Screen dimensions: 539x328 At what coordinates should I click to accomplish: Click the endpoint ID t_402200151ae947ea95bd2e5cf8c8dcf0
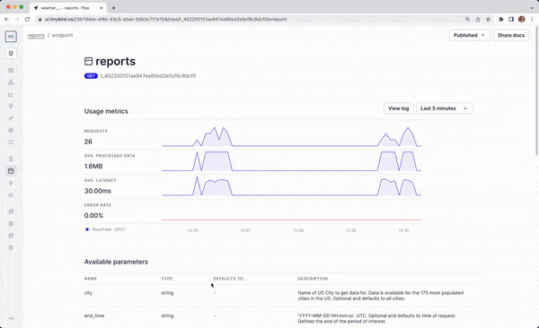(148, 76)
